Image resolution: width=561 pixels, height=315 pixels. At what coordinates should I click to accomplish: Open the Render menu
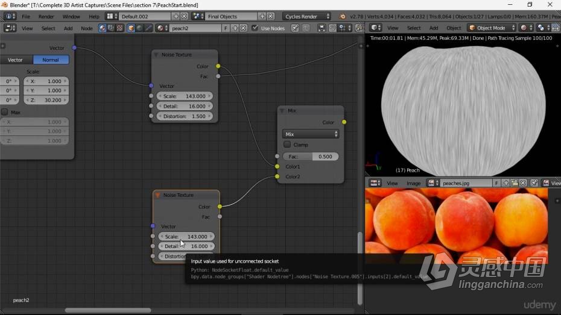pos(46,16)
